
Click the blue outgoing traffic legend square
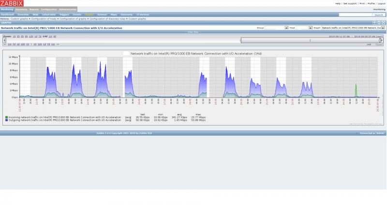[6, 120]
